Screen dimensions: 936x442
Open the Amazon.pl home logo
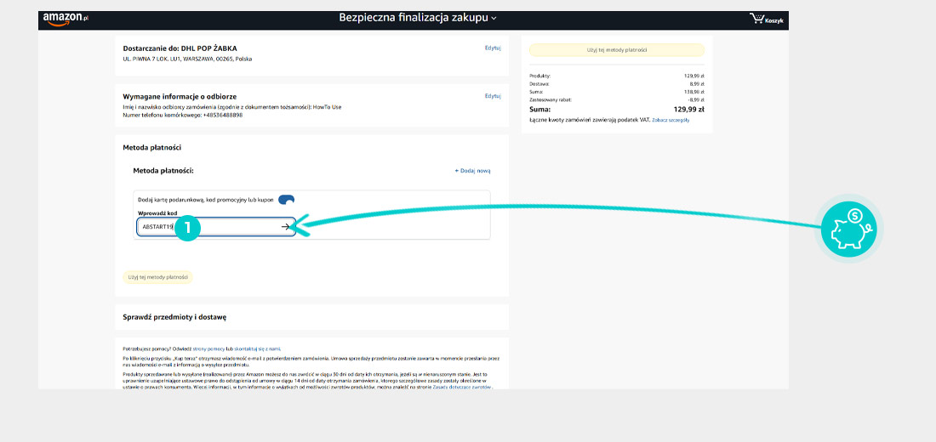pyautogui.click(x=66, y=19)
